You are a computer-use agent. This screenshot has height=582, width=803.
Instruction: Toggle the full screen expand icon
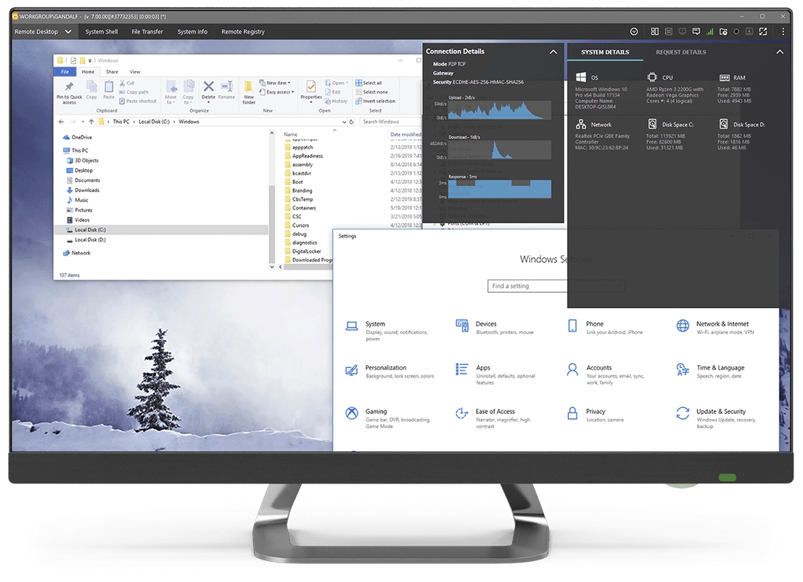pyautogui.click(x=763, y=32)
